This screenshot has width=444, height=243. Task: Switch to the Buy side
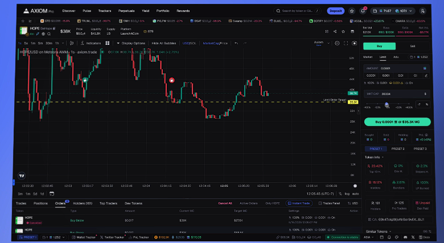tap(380, 46)
